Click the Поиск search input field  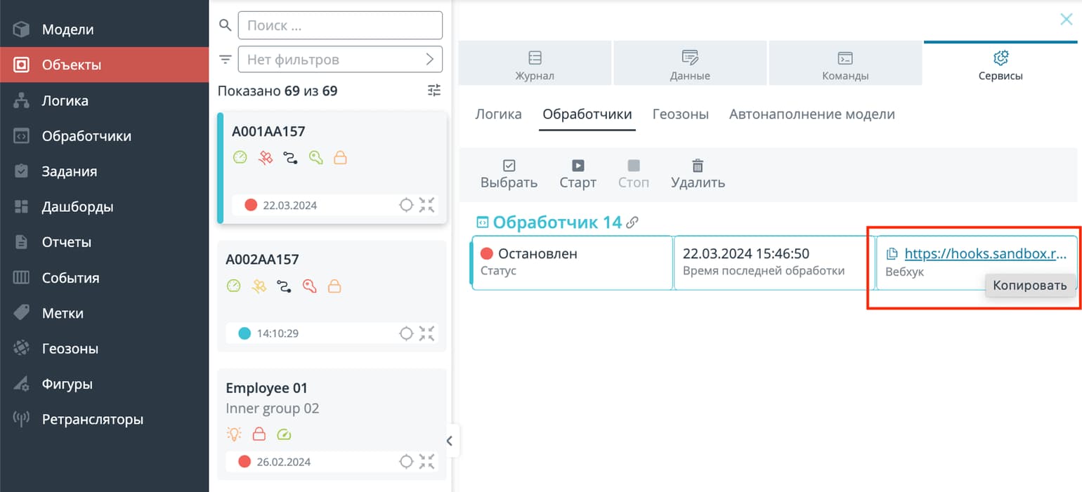click(x=340, y=26)
